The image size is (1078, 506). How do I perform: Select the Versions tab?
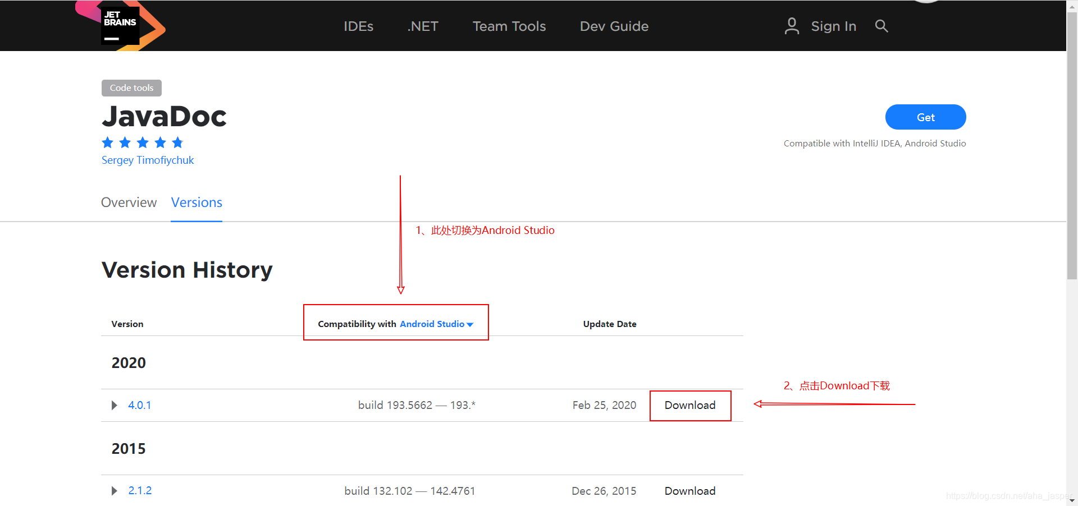click(197, 203)
